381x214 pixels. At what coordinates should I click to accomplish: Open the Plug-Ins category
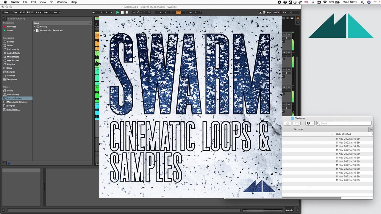click(11, 64)
